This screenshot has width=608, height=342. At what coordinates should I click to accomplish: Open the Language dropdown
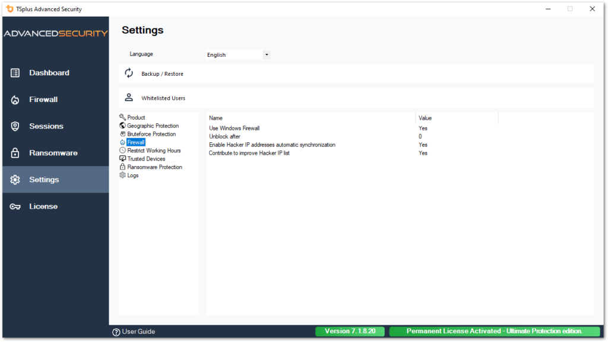[x=266, y=54]
